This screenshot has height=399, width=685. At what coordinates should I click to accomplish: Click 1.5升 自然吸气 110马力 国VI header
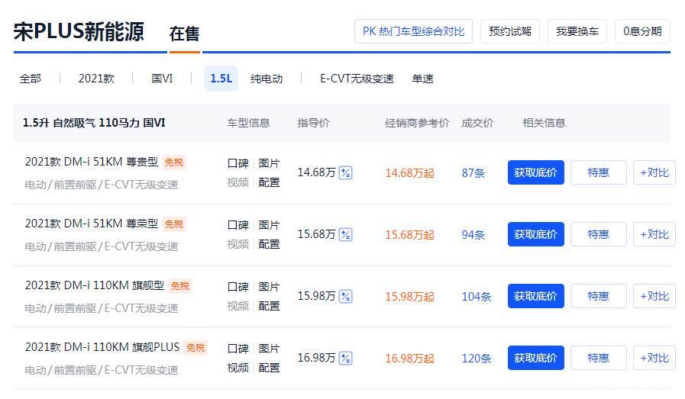(x=94, y=123)
